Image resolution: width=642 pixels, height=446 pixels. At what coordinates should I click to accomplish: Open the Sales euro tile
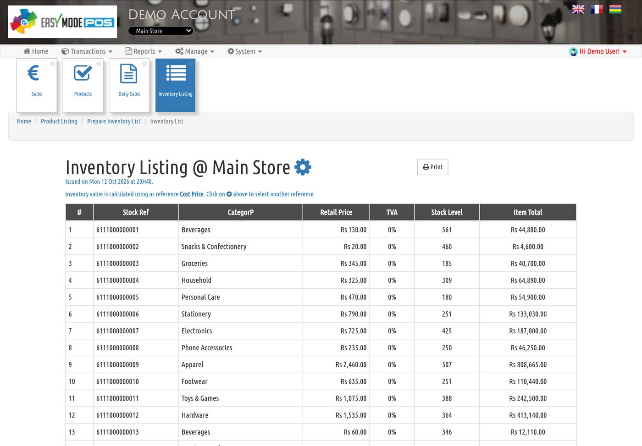[x=37, y=85]
